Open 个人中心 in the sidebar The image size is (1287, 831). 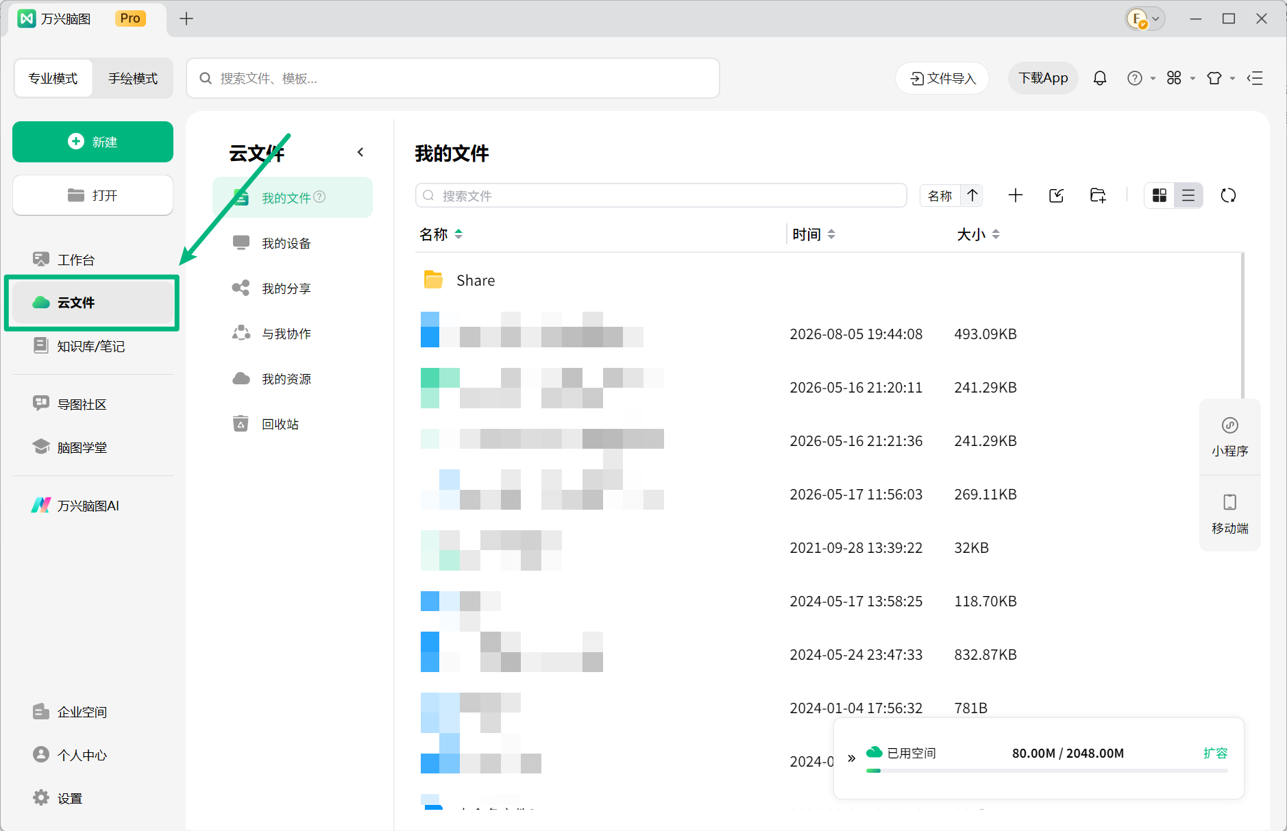coord(93,755)
